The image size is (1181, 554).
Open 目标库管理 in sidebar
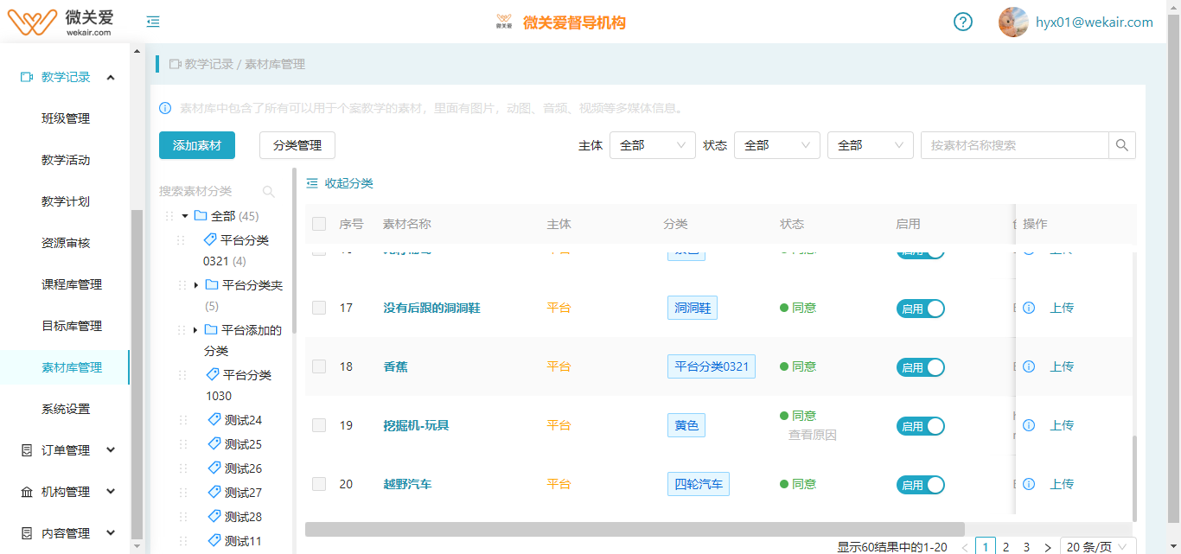(x=72, y=326)
